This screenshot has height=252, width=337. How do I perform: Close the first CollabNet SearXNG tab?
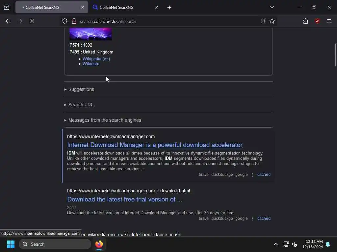[83, 7]
